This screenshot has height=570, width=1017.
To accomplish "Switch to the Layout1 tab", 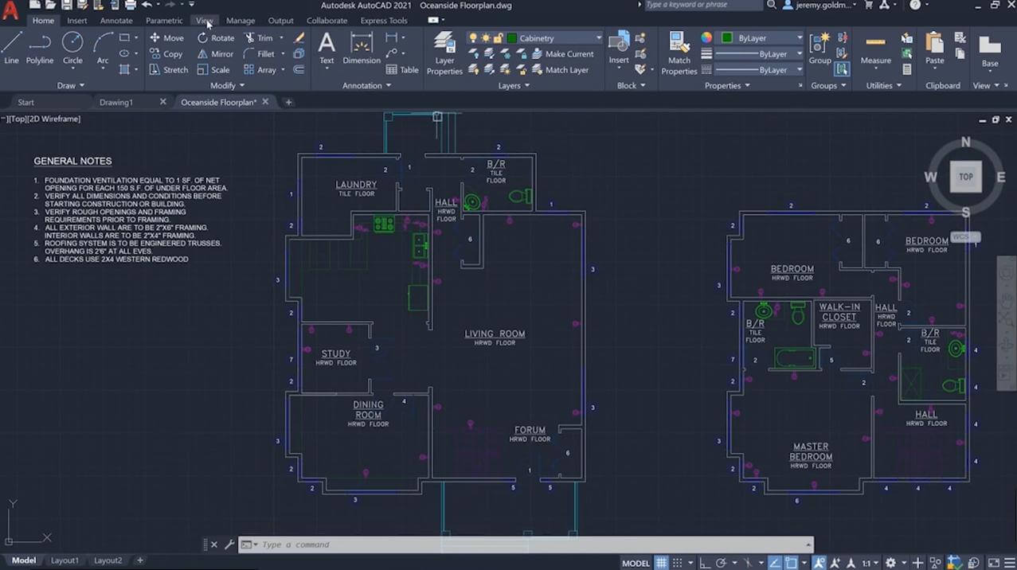I will pyautogui.click(x=65, y=560).
